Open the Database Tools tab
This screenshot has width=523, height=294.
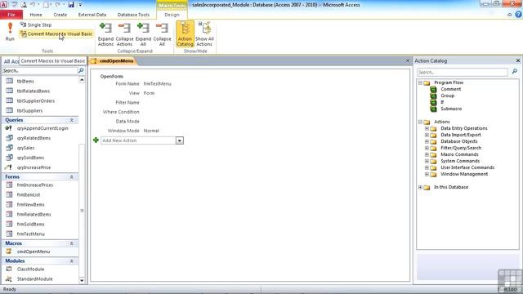click(133, 15)
